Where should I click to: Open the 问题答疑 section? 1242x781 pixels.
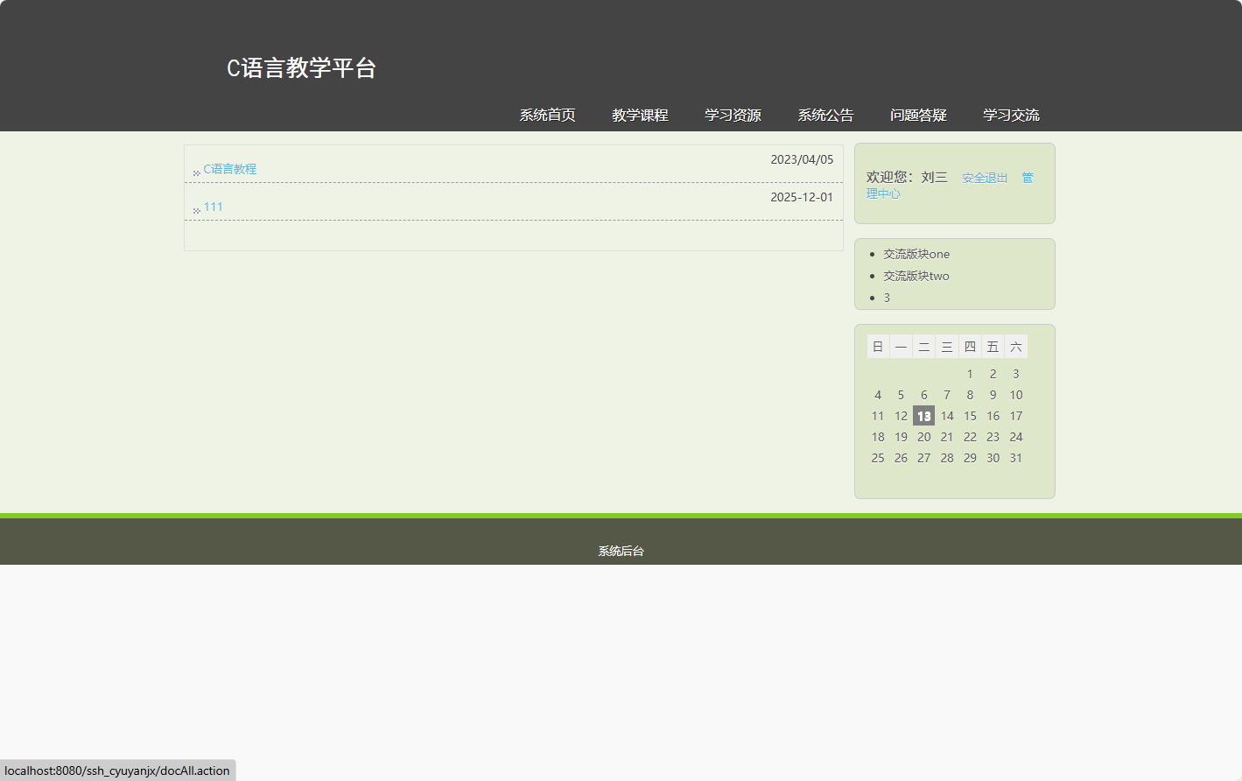pyautogui.click(x=918, y=114)
